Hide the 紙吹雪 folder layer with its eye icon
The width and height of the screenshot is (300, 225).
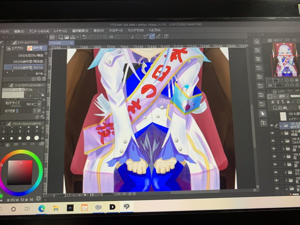(x=272, y=125)
